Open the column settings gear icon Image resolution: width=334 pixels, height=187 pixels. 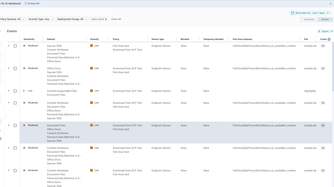(x=329, y=39)
